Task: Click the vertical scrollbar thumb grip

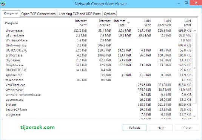Action: click(195, 68)
